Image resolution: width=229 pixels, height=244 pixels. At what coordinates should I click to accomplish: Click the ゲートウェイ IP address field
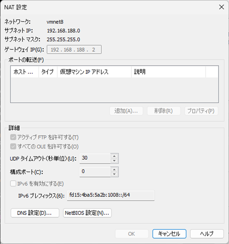pyautogui.click(x=74, y=50)
